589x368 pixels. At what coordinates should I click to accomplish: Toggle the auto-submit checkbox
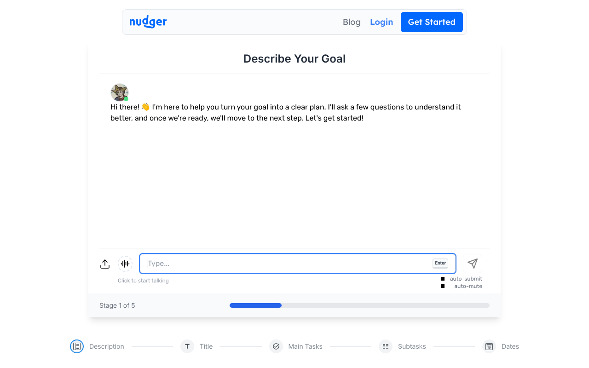point(443,278)
